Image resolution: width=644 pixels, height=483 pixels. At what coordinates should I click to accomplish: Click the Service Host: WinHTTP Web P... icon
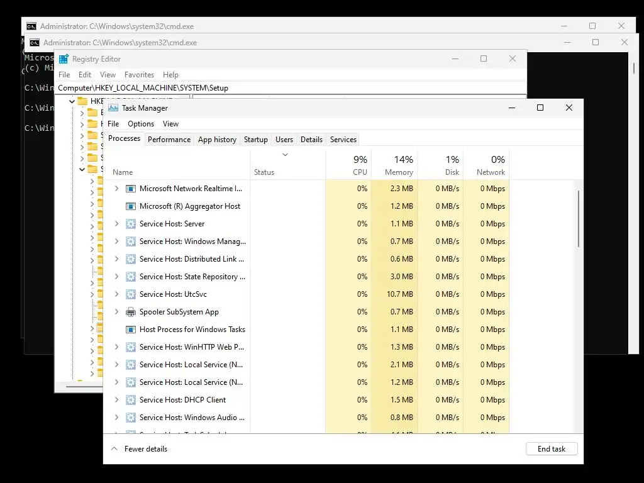[131, 347]
